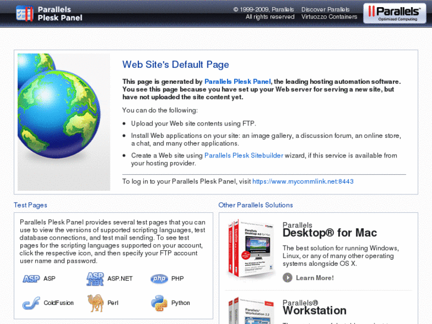This screenshot has height=324, width=432.
Task: Click the Desktop® for Mac heading
Action: point(330,233)
